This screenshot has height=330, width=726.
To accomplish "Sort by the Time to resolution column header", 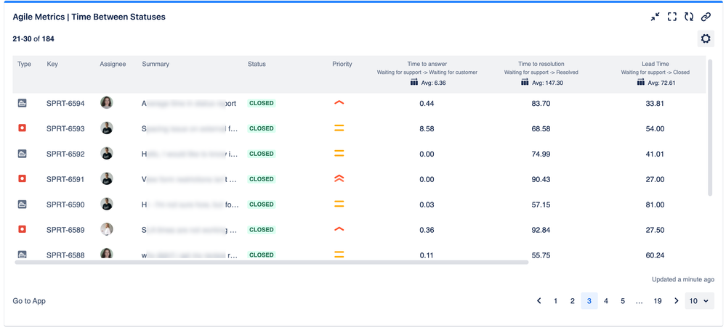I will pyautogui.click(x=541, y=64).
